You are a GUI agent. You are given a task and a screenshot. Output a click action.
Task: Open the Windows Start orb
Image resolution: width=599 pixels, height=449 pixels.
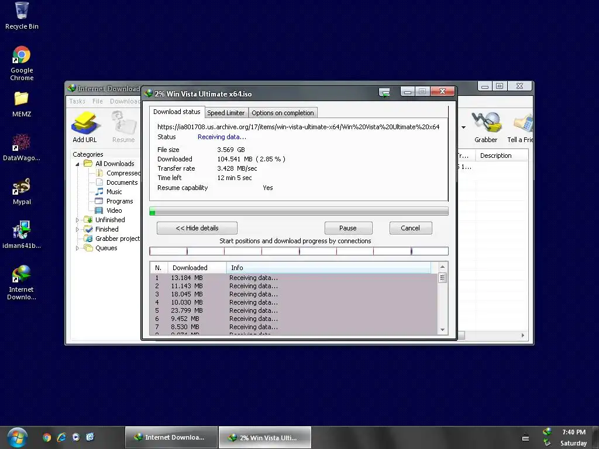point(17,437)
